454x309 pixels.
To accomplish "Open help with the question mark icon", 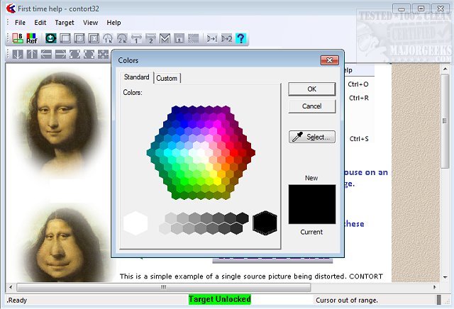I will click(240, 38).
